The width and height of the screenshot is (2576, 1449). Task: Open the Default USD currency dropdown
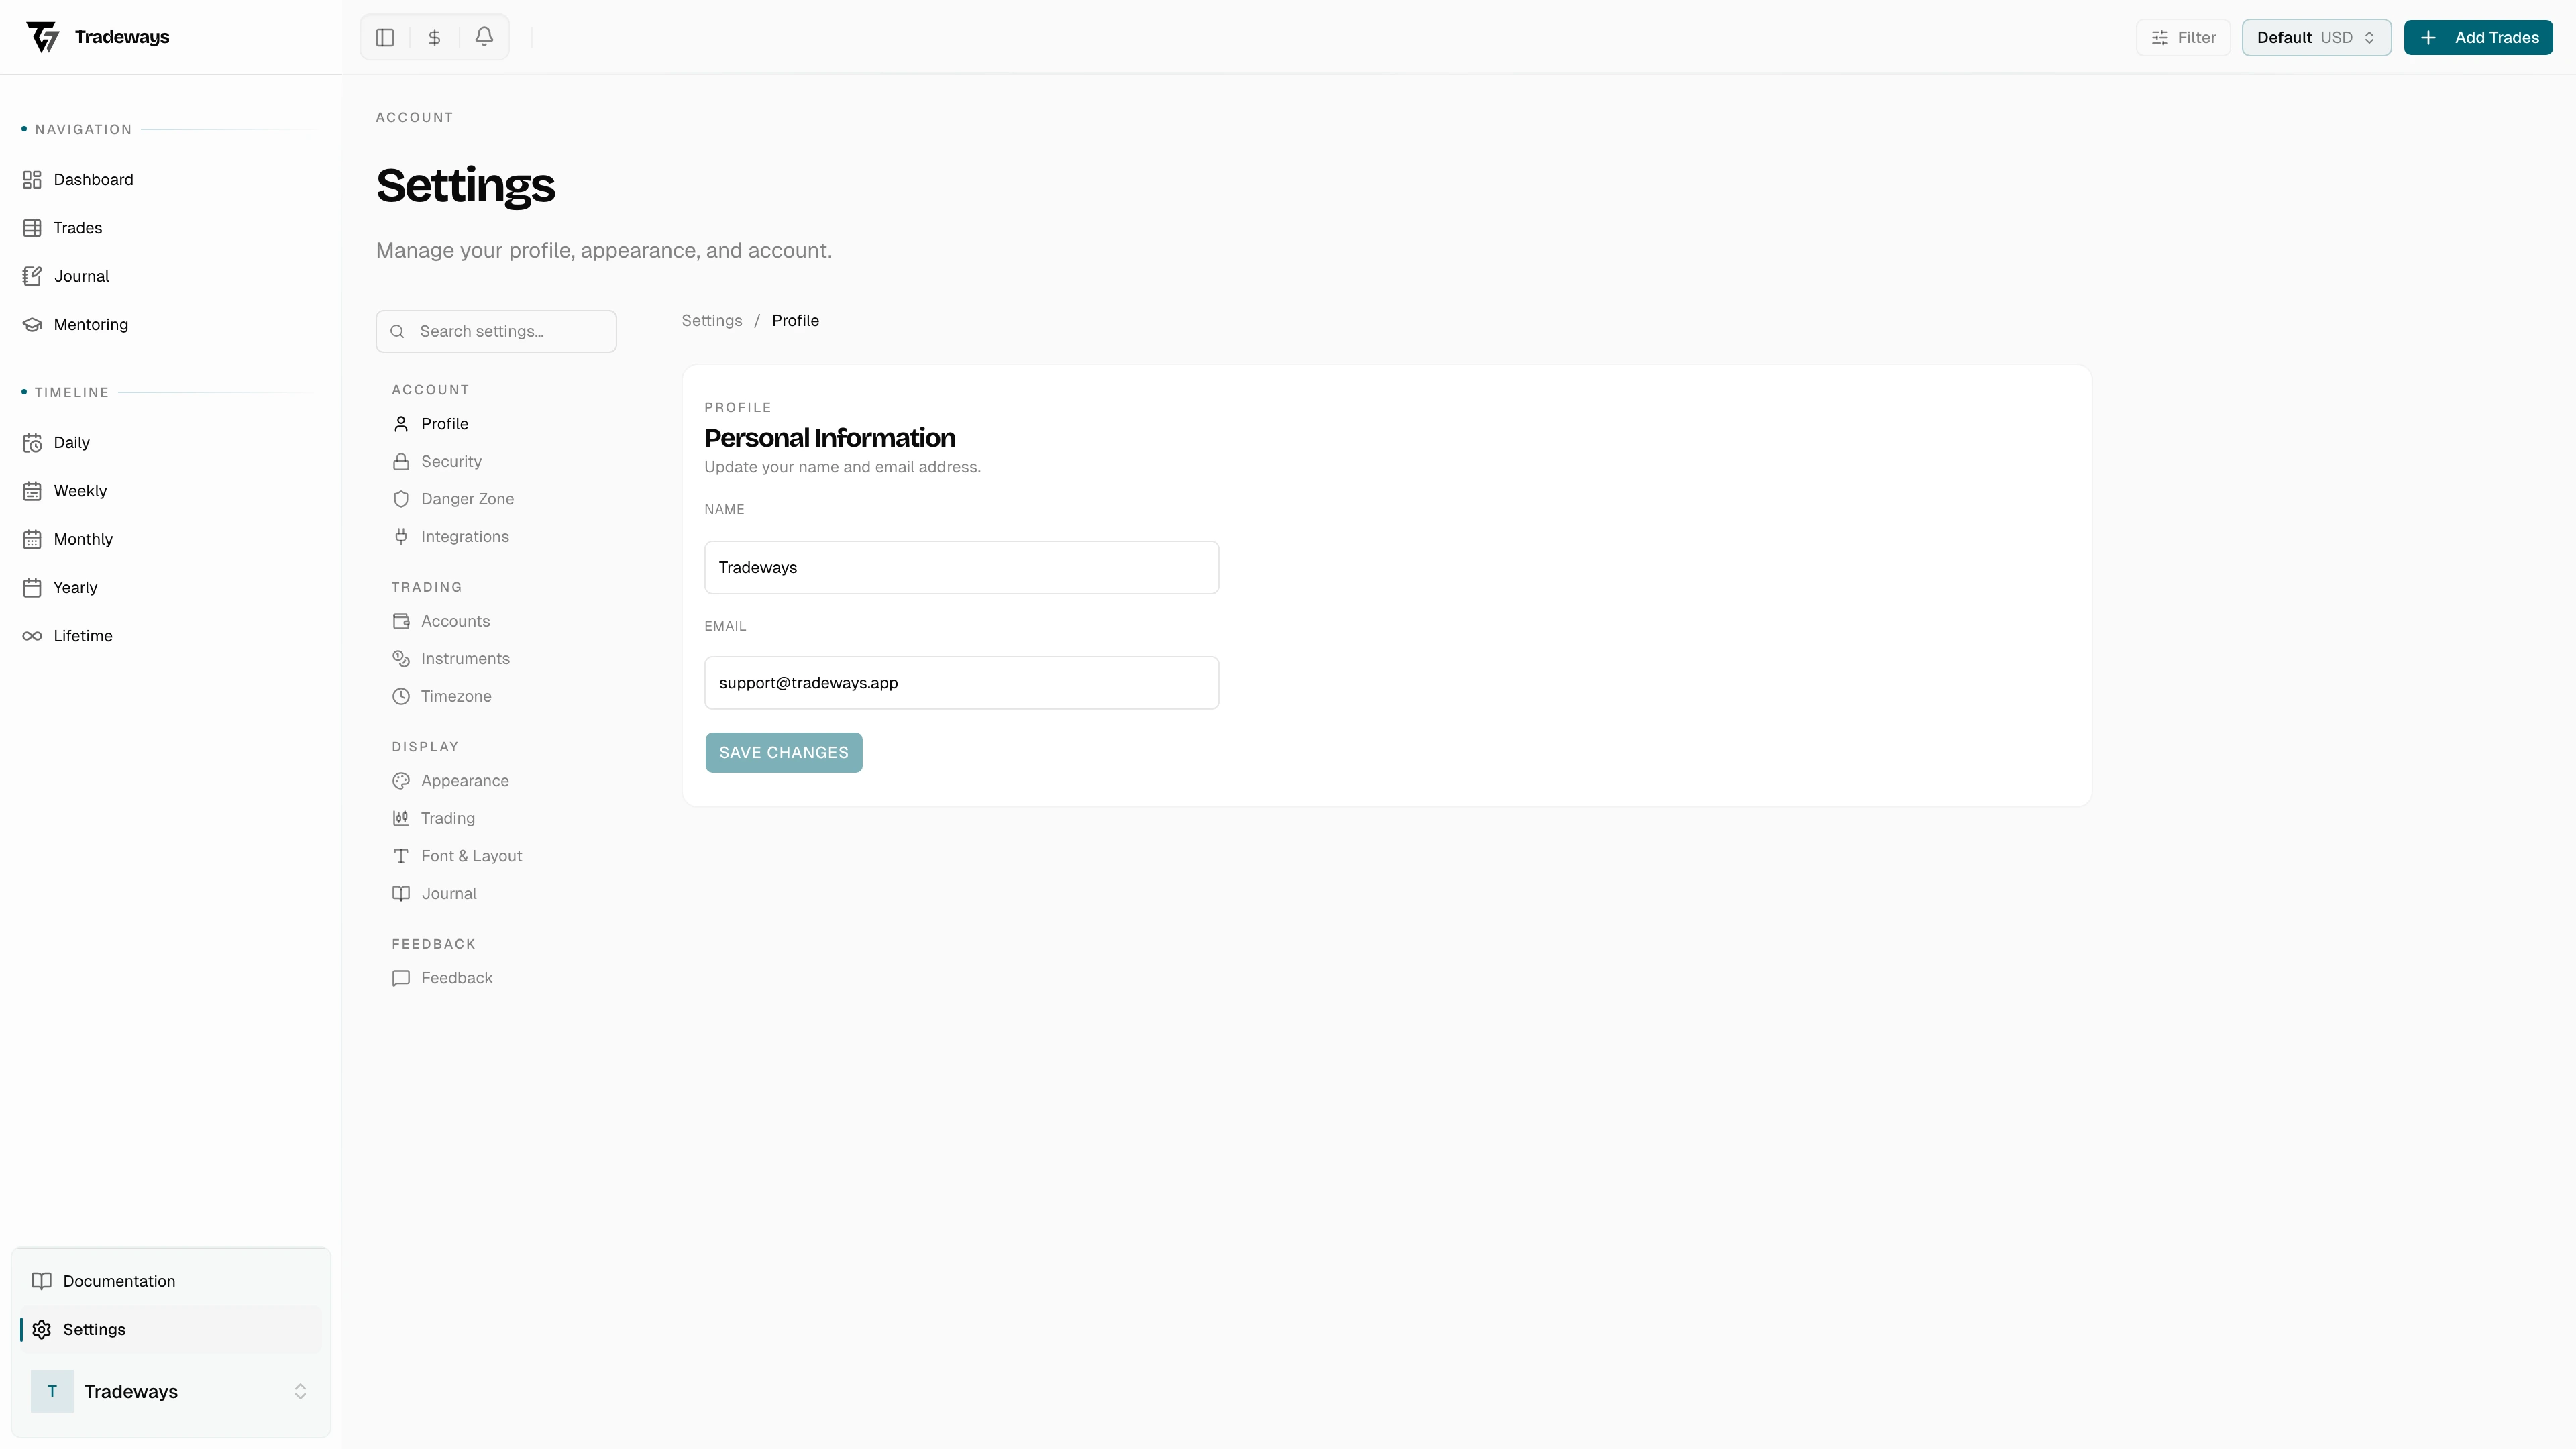(2316, 37)
